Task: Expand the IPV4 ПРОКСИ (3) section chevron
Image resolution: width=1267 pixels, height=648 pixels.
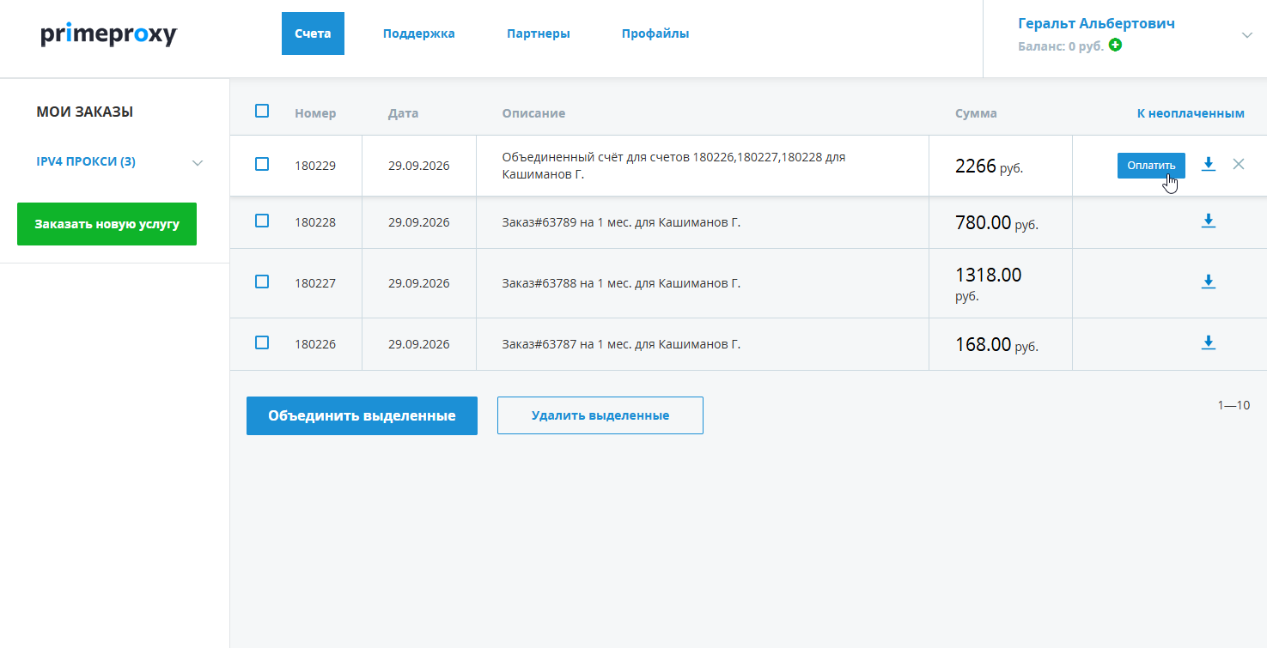Action: pyautogui.click(x=198, y=162)
